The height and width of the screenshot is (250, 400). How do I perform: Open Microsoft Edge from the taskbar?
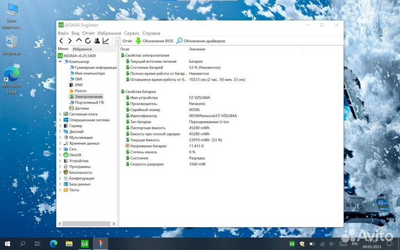pos(53,243)
